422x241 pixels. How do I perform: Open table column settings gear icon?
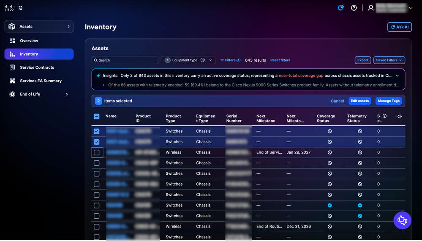tap(400, 116)
